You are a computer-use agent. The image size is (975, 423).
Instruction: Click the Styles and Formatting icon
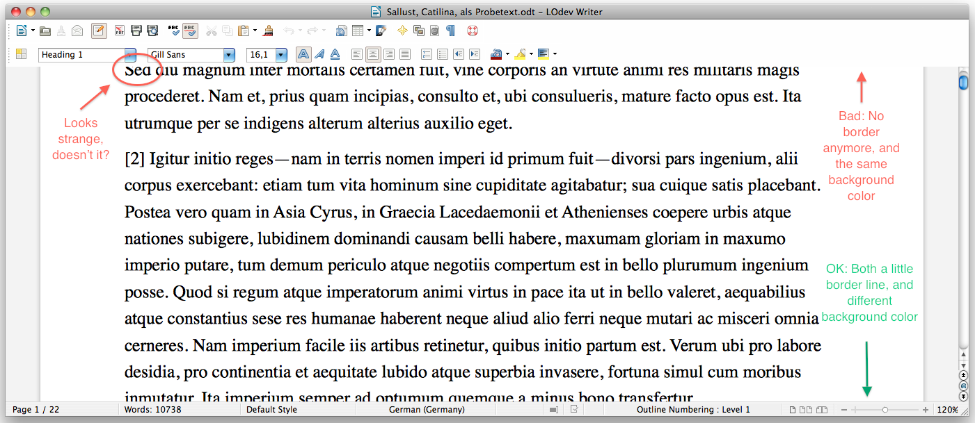pyautogui.click(x=21, y=54)
